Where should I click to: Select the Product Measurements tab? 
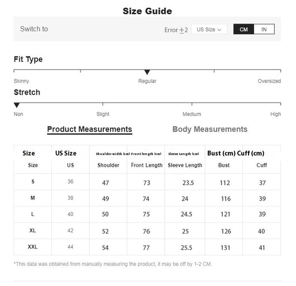tap(89, 129)
